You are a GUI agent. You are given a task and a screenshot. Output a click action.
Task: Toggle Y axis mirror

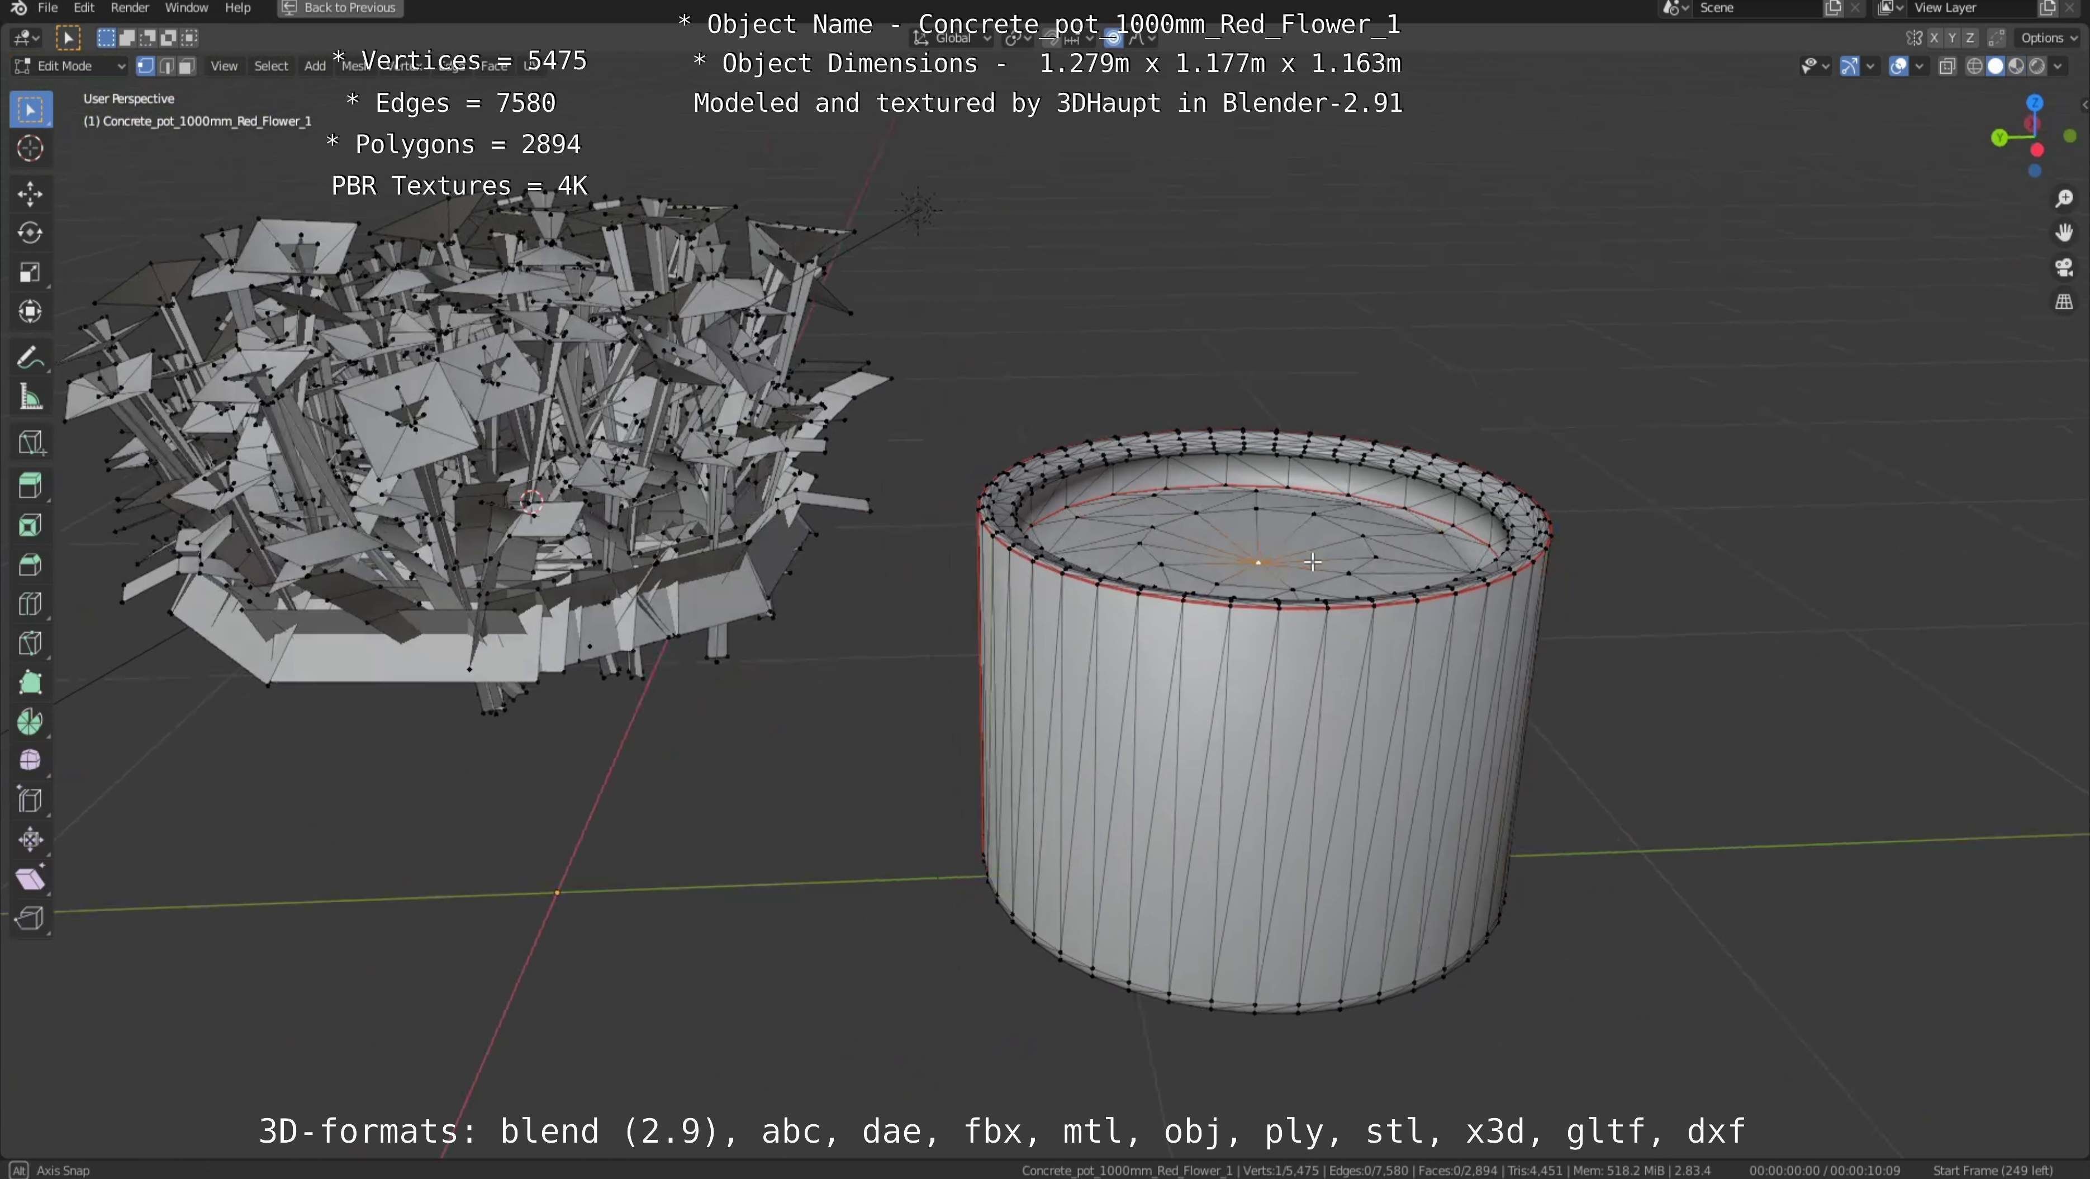click(x=1952, y=38)
